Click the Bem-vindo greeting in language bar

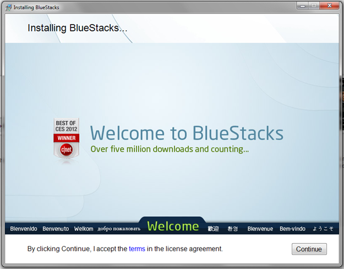coord(293,228)
